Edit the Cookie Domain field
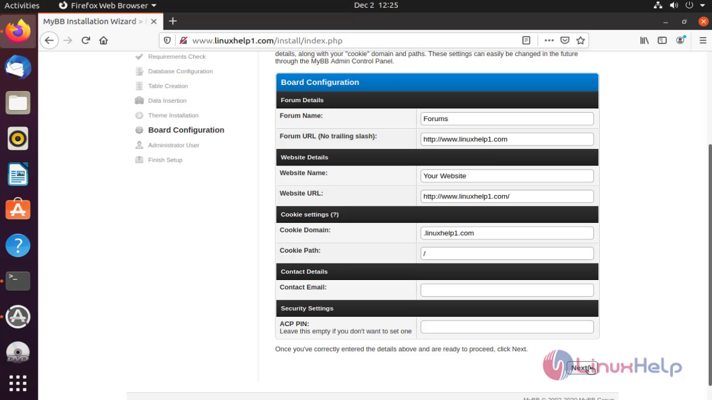The image size is (712, 400). tap(507, 233)
